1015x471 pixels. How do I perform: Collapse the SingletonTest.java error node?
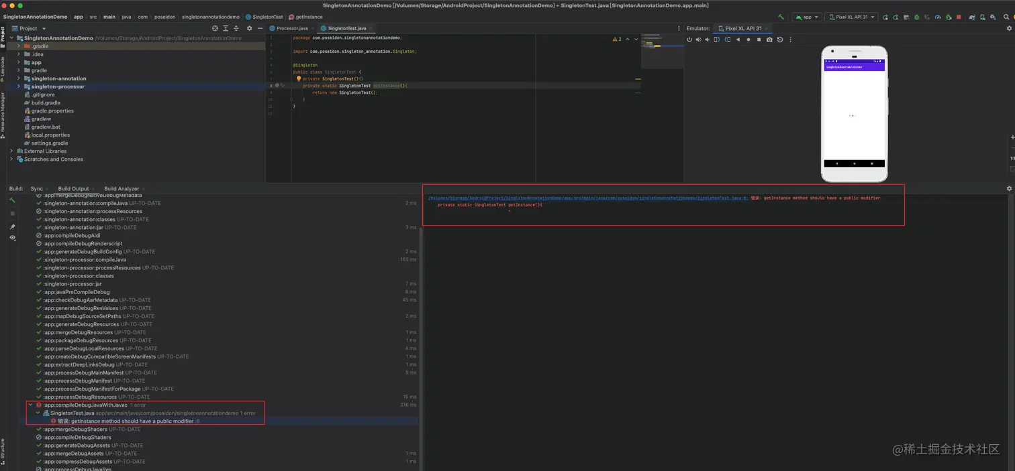pyautogui.click(x=38, y=413)
